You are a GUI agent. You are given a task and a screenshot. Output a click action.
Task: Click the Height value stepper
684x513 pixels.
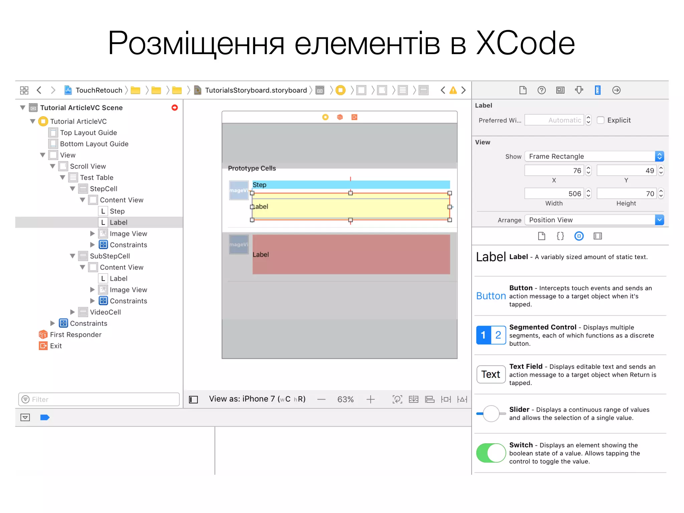(x=661, y=194)
